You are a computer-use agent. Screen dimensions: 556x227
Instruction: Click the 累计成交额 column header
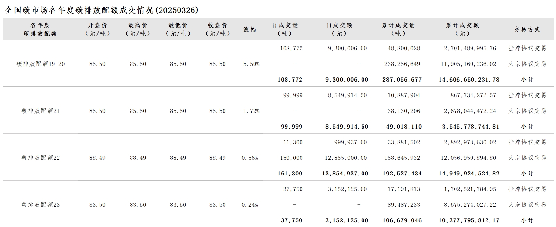click(x=462, y=29)
